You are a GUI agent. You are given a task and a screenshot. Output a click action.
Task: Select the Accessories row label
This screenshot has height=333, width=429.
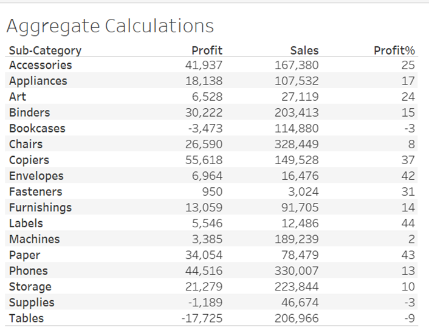40,65
